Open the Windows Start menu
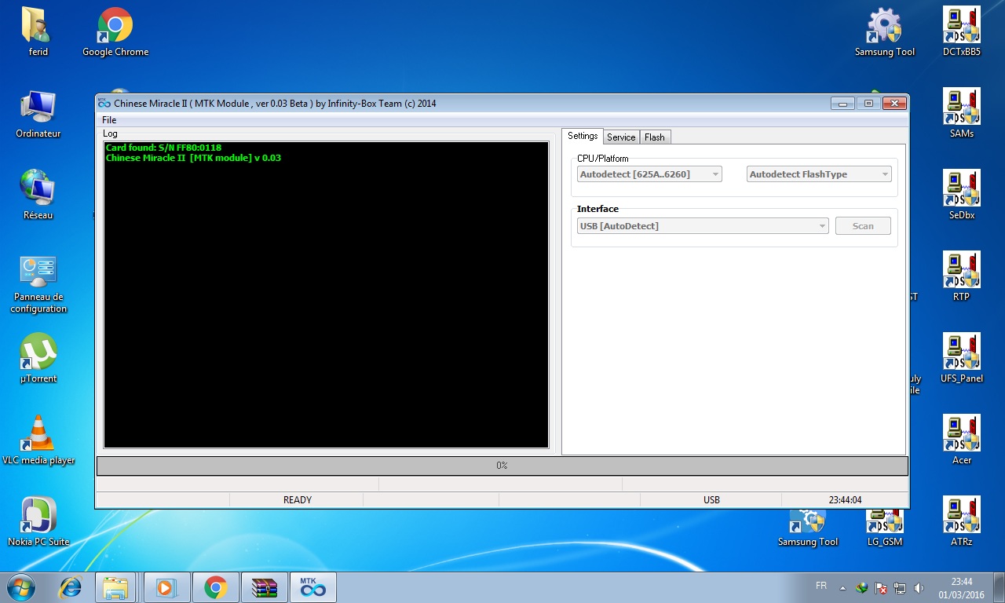Image resolution: width=1005 pixels, height=603 pixels. pyautogui.click(x=20, y=587)
